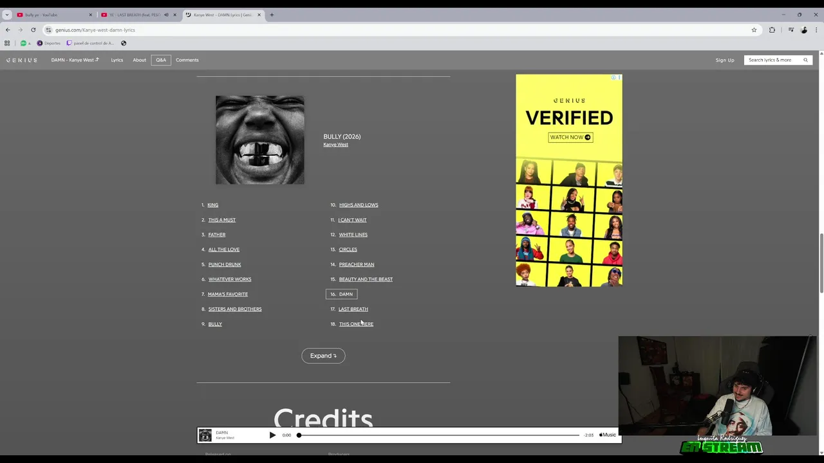
Task: Select the About nav item
Action: point(140,60)
